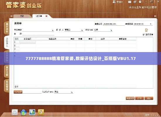Search warehouse via 收货仓库 magnifier icon

(x=111, y=30)
